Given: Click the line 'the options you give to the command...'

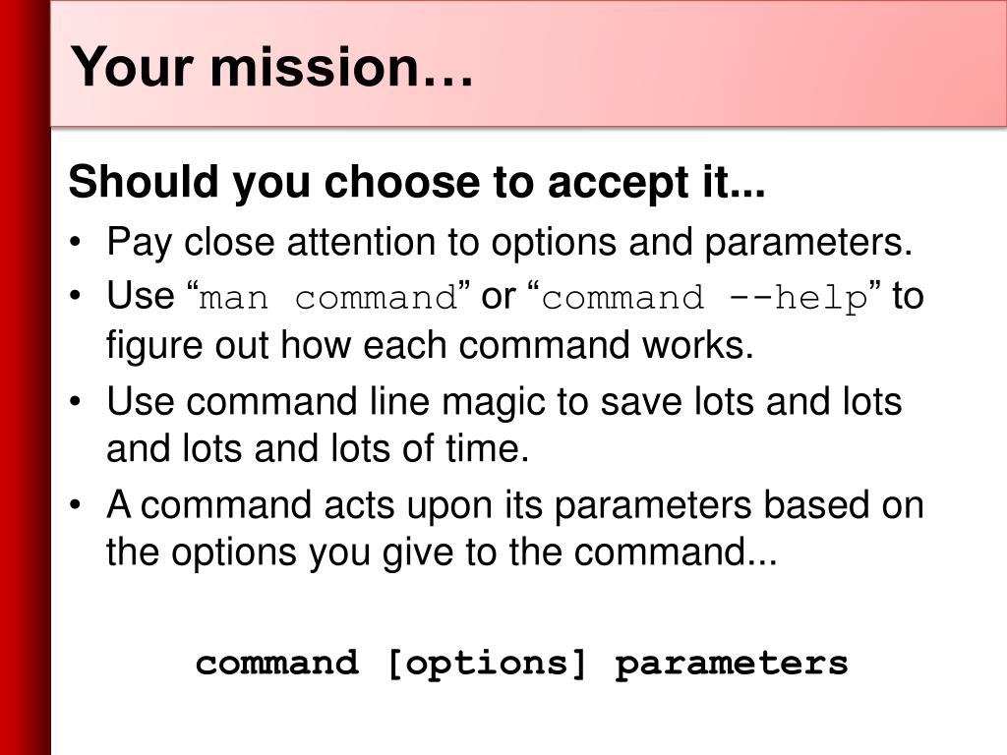Looking at the screenshot, I should [442, 552].
